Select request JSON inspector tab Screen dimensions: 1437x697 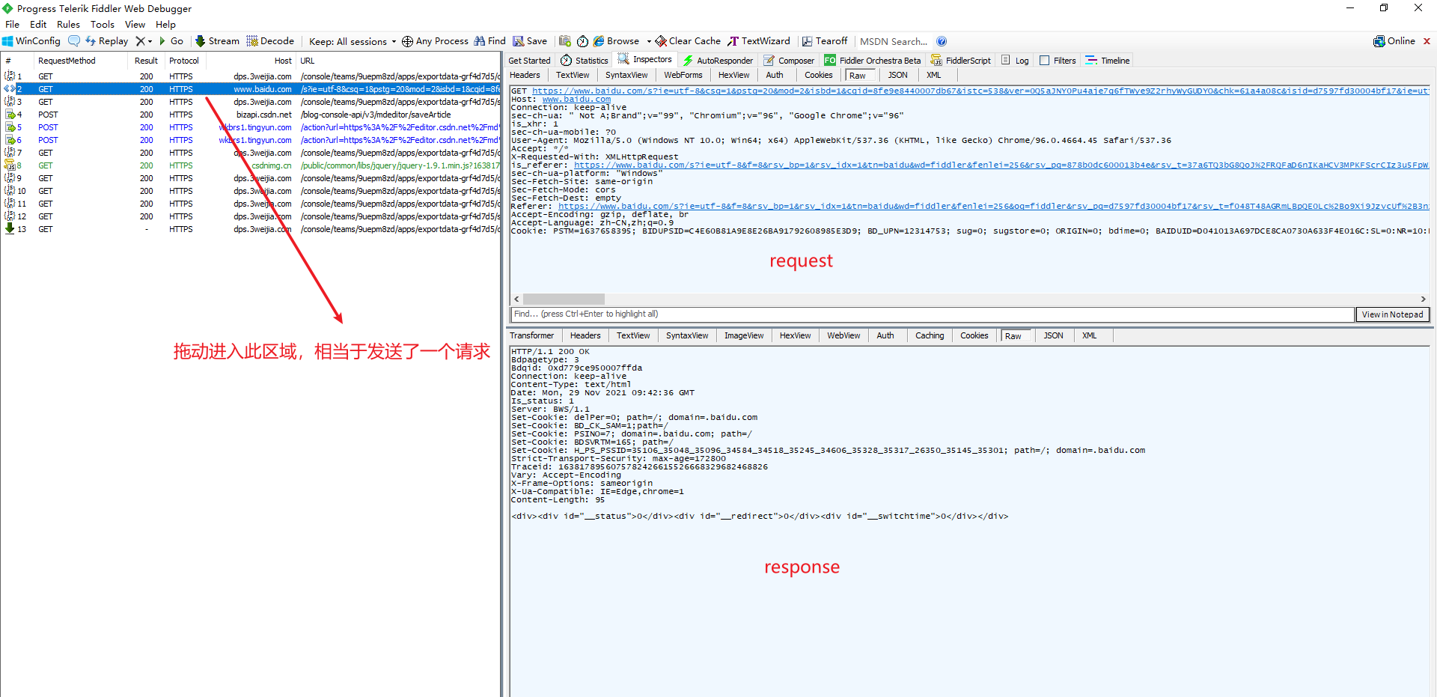coord(897,75)
